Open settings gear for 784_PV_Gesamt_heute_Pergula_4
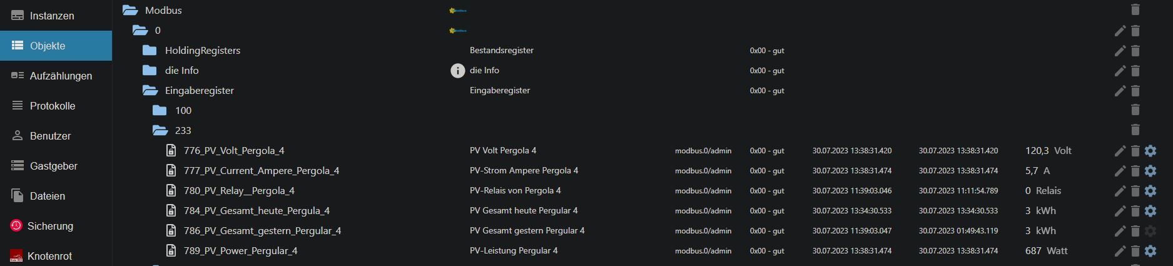This screenshot has width=1173, height=266. point(1150,211)
